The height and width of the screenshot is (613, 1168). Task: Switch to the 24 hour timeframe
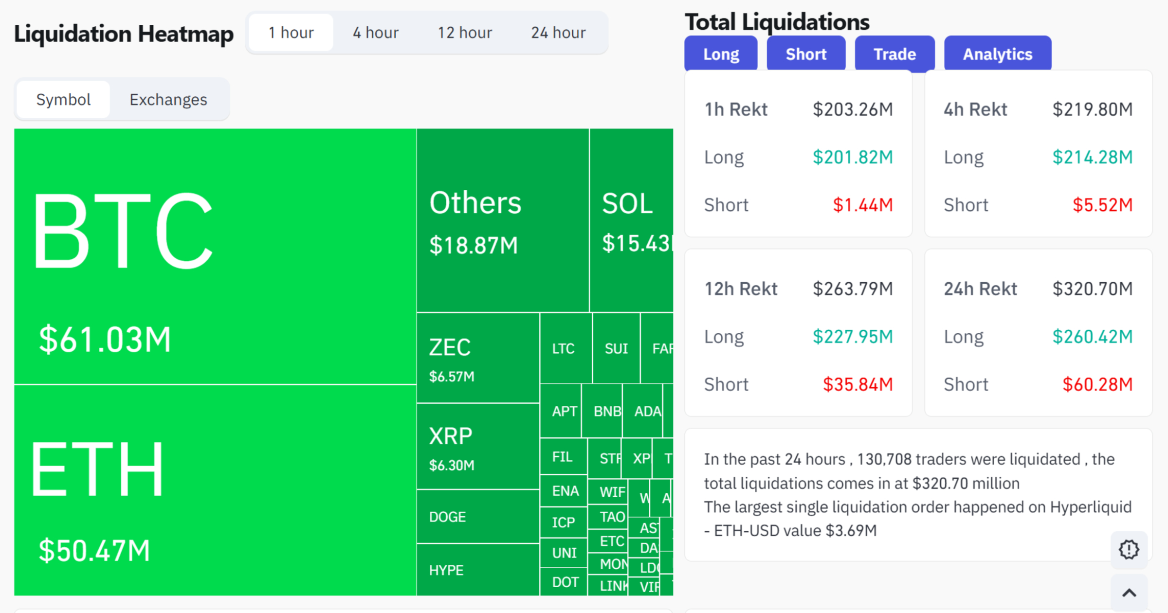pyautogui.click(x=559, y=32)
